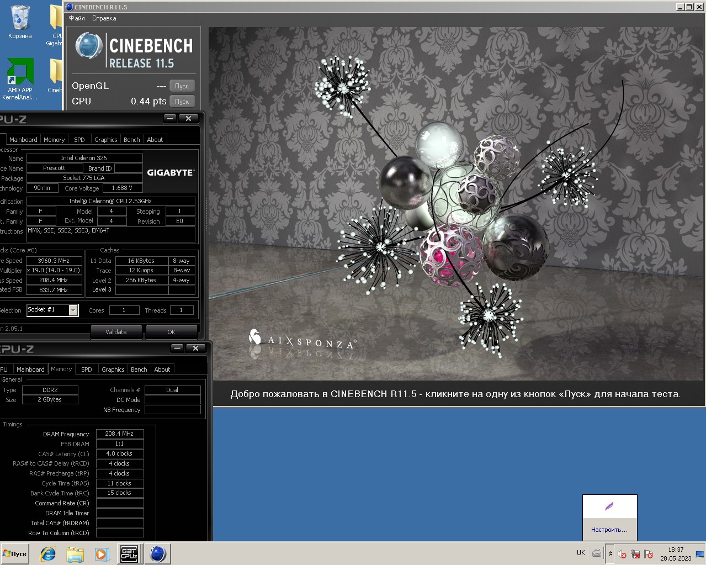Launch Windows Media Player from taskbar
The image size is (706, 565).
coord(102,553)
